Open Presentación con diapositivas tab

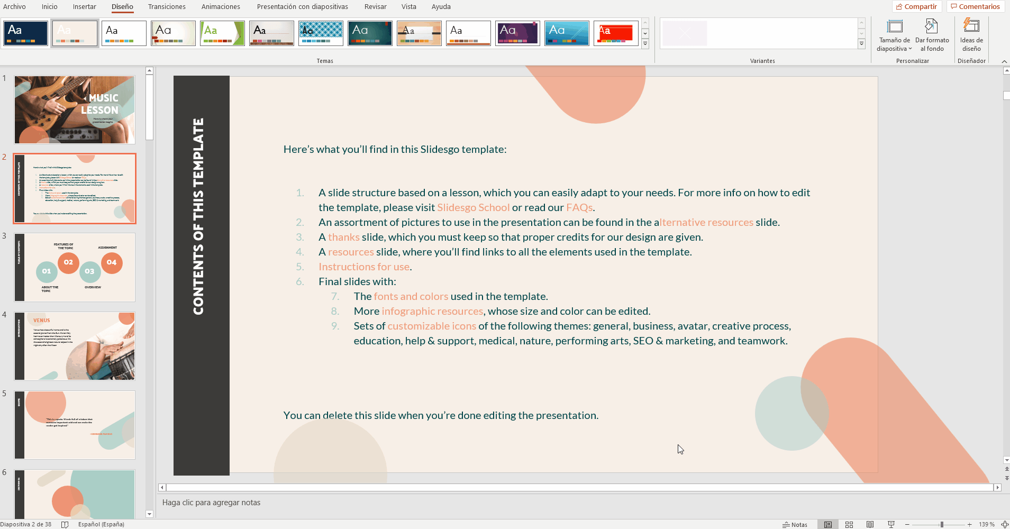pyautogui.click(x=303, y=6)
